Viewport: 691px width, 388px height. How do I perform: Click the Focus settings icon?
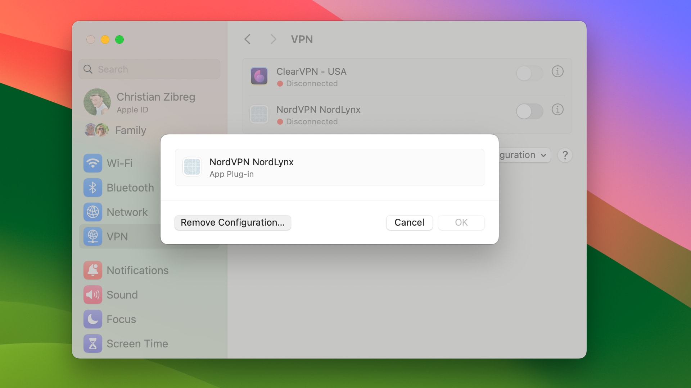(x=93, y=319)
